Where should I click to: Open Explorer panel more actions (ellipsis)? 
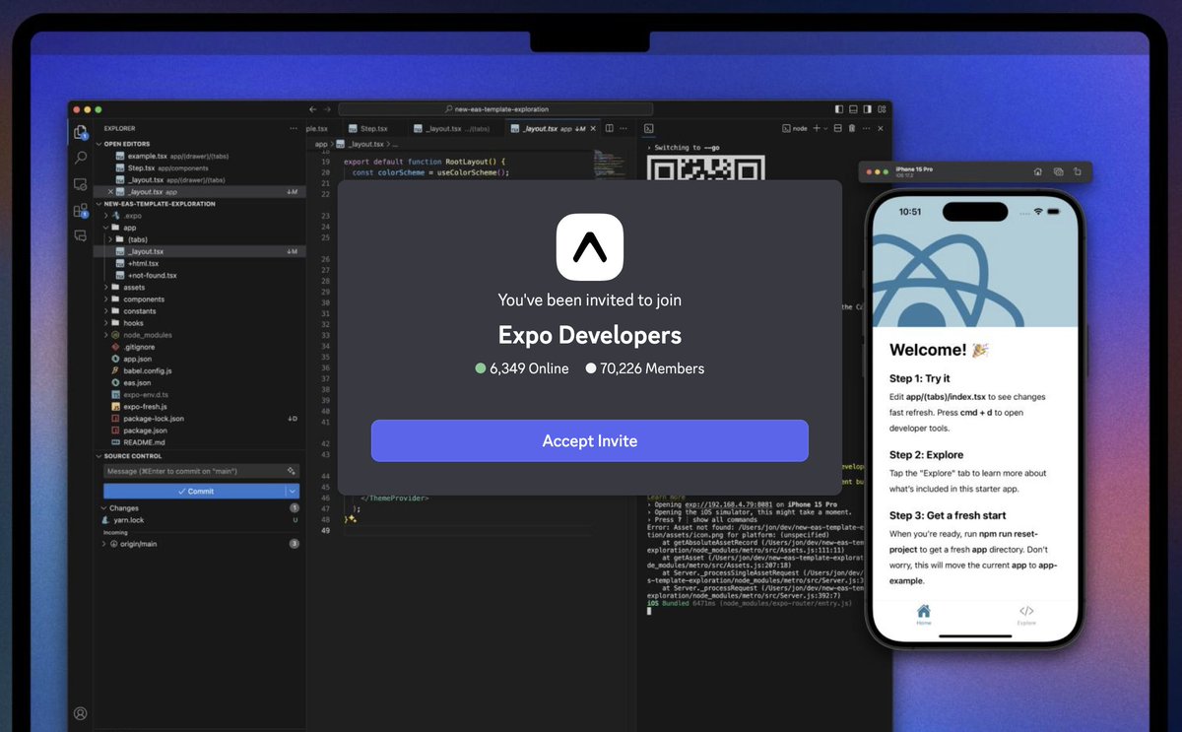[293, 128]
